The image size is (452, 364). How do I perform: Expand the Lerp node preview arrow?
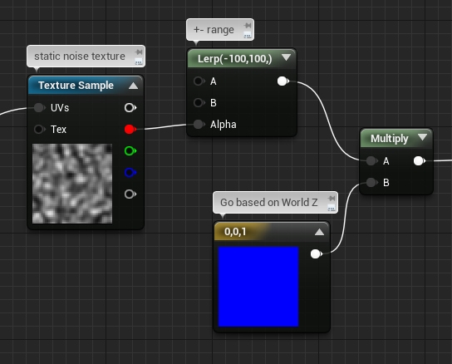(x=287, y=57)
